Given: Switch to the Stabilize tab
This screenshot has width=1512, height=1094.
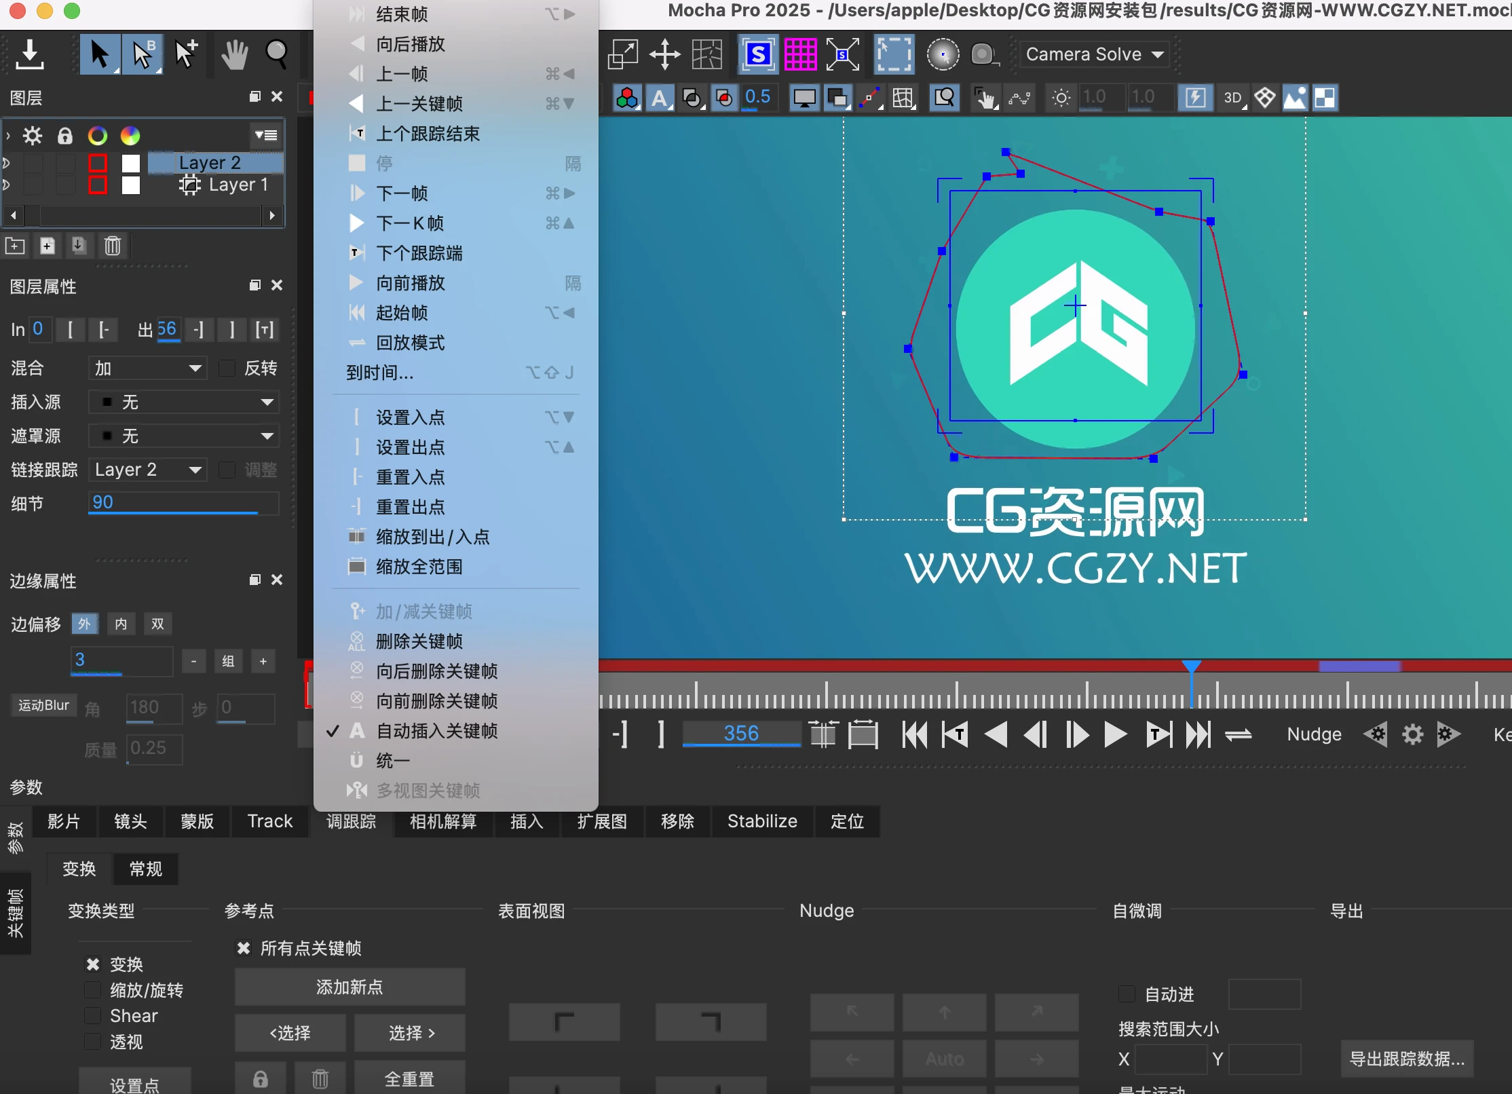Looking at the screenshot, I should [x=762, y=821].
